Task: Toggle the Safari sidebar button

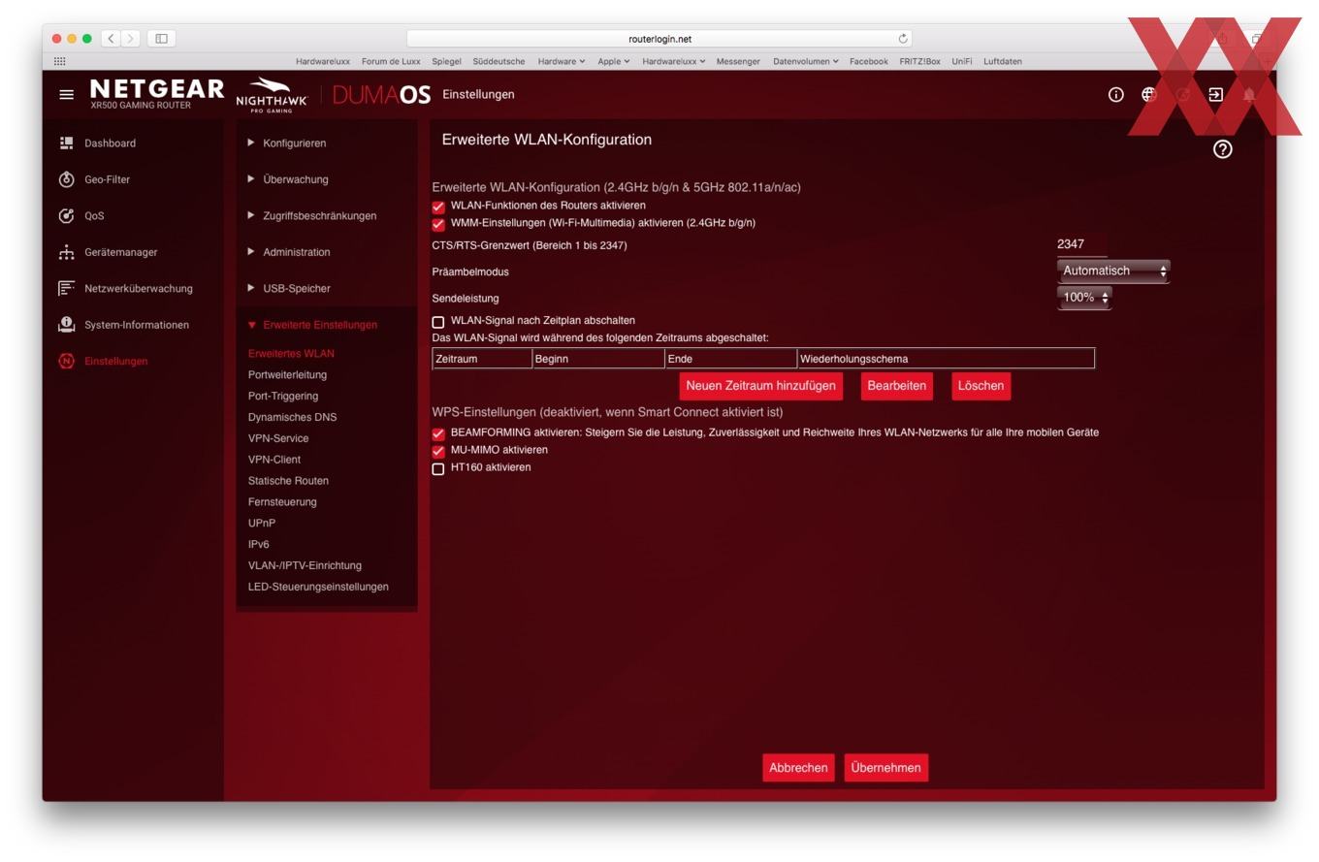Action: click(161, 39)
